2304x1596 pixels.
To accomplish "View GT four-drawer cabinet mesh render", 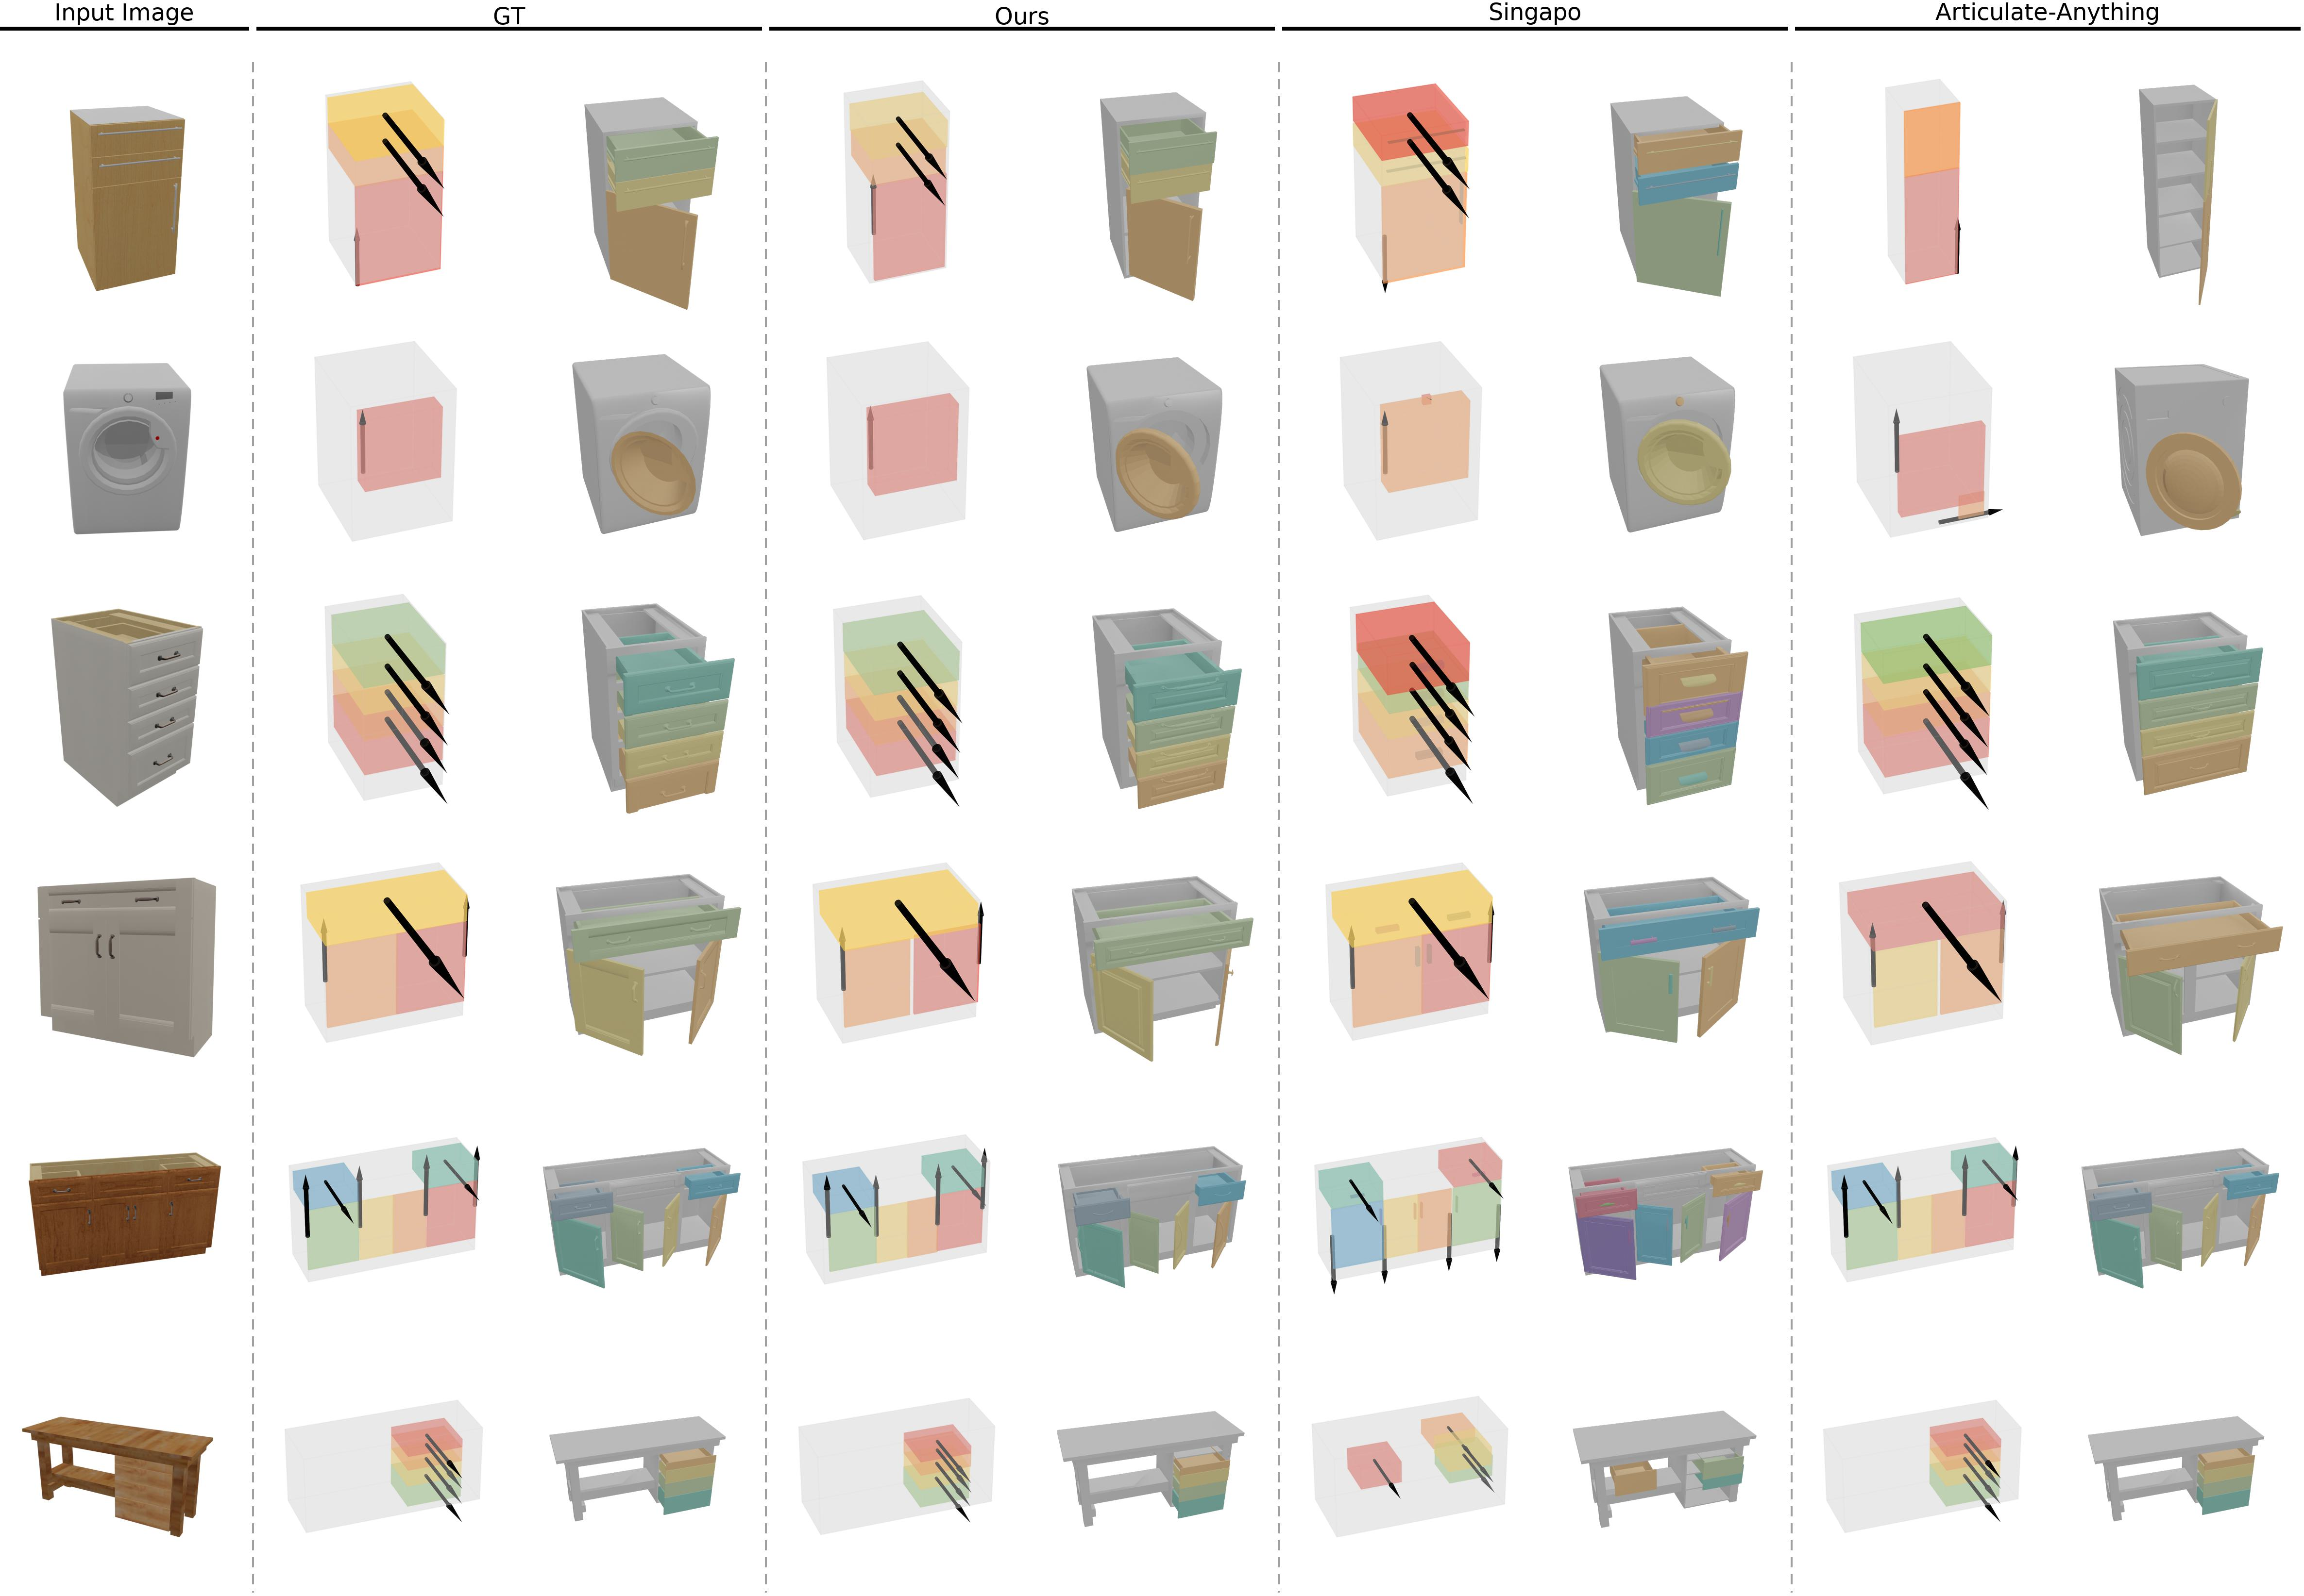I will tap(658, 708).
